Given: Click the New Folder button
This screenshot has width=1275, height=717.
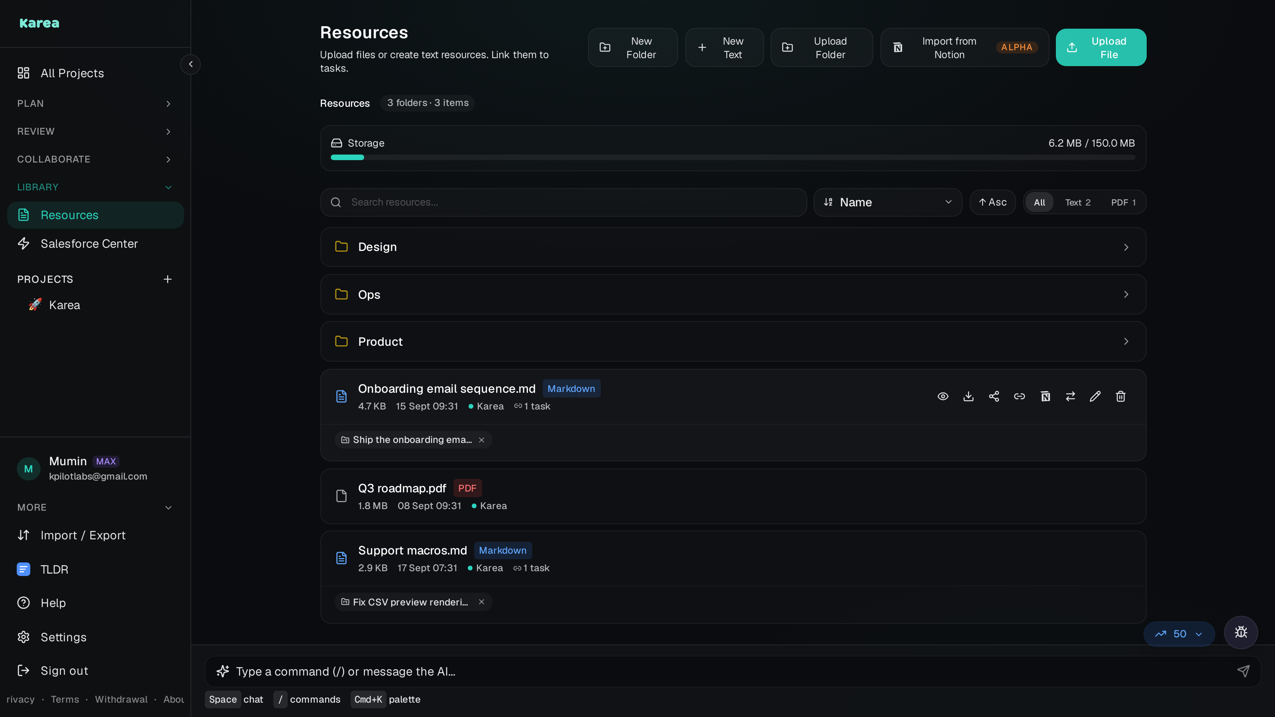Looking at the screenshot, I should pyautogui.click(x=633, y=47).
